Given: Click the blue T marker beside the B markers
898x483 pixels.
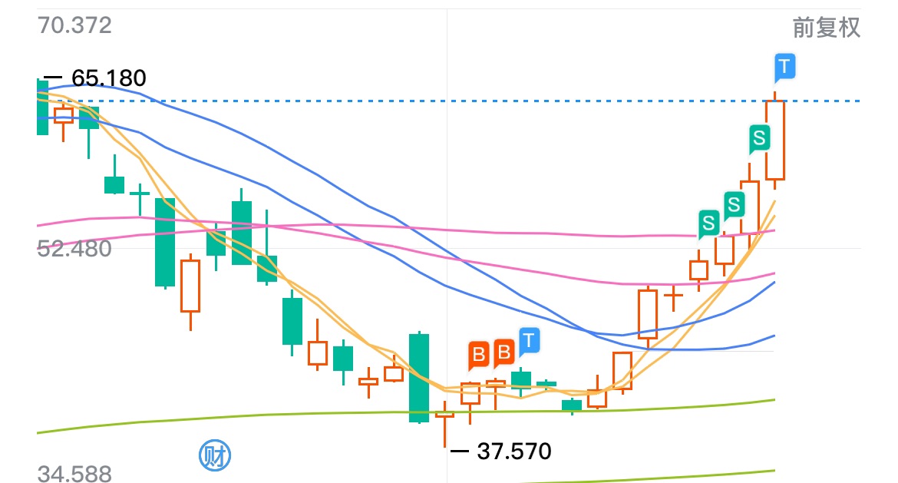Looking at the screenshot, I should coord(529,342).
